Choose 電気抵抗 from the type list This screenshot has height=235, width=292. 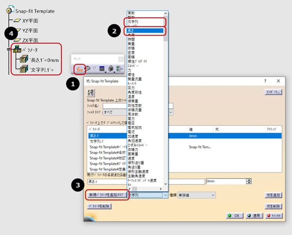pos(135,128)
